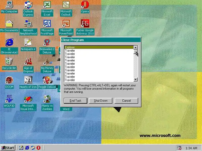
Task: Click the Outlook Express quick launch icon
Action: click(x=33, y=148)
